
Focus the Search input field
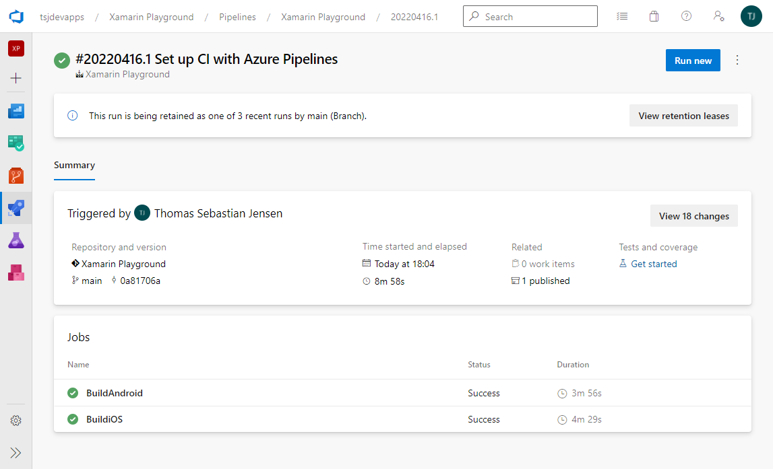[537, 17]
